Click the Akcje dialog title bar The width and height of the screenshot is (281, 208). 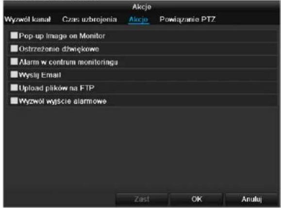(x=142, y=7)
